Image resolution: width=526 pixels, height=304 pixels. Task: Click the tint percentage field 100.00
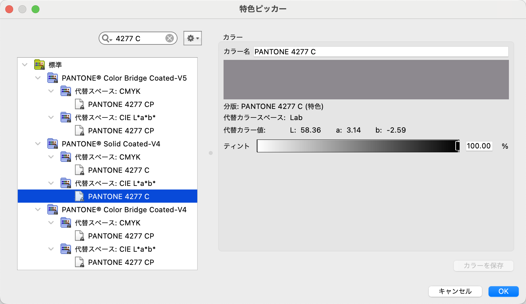[x=479, y=146]
